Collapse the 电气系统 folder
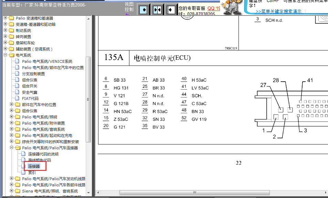This screenshot has width=328, height=198. click(6, 55)
